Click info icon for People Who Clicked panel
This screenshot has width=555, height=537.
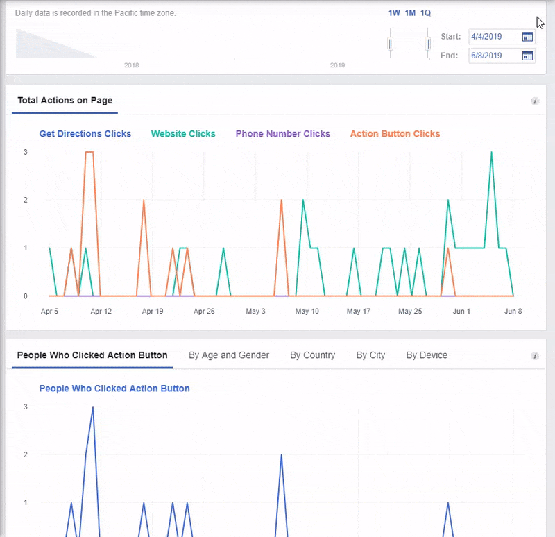tap(535, 356)
